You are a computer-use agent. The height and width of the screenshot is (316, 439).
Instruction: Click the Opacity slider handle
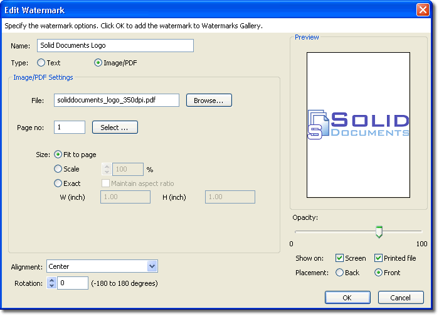tap(379, 232)
